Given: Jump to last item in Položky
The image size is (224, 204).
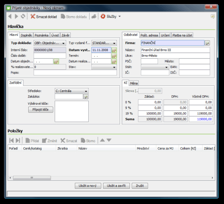Looking at the screenshot, I should 18,140.
